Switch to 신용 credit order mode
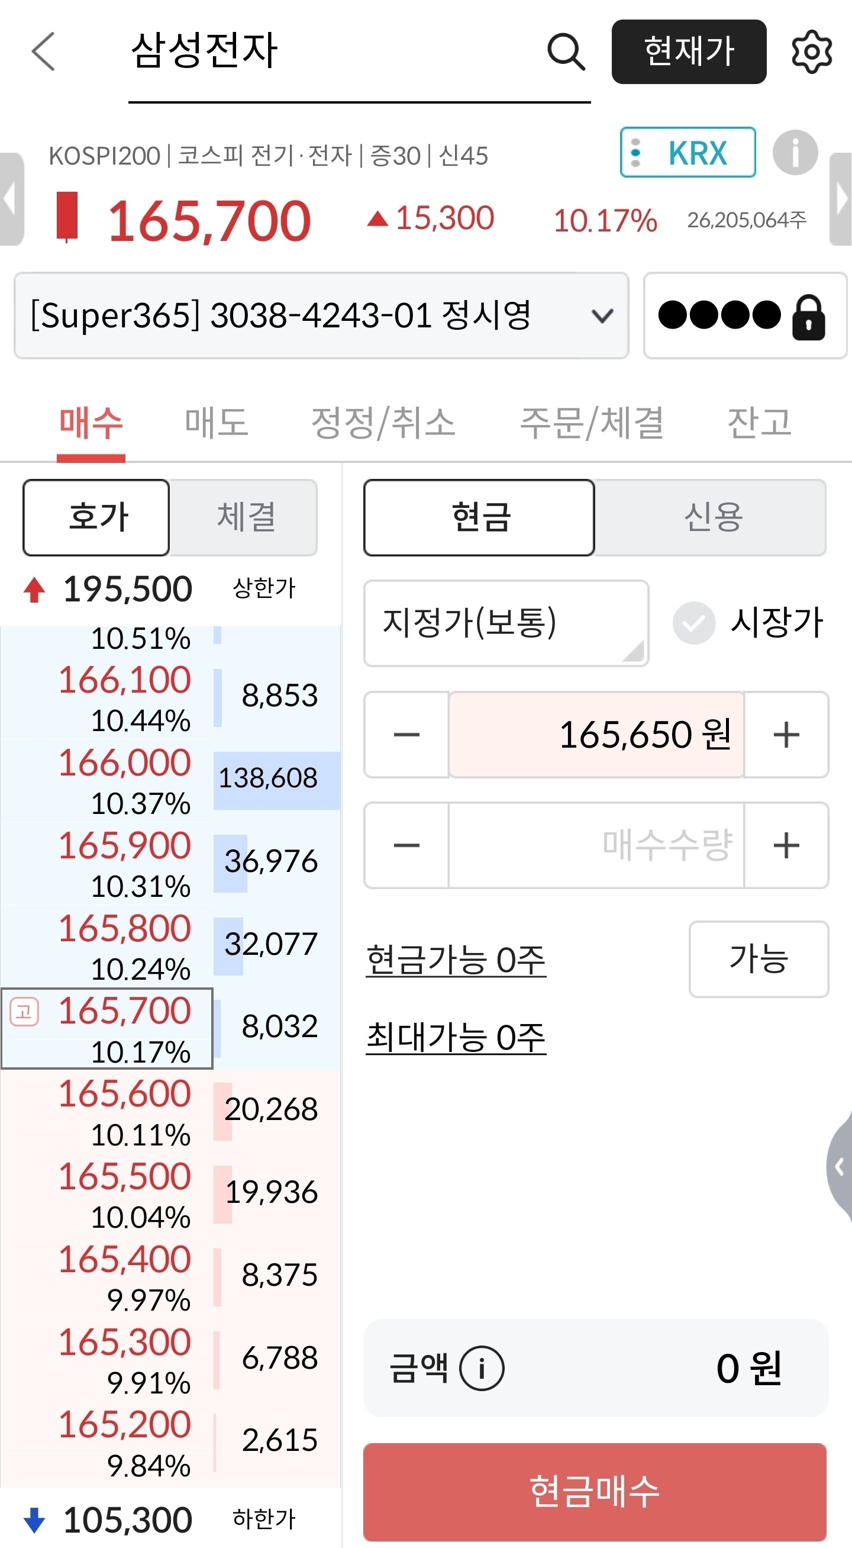This screenshot has width=852, height=1548. (x=712, y=517)
